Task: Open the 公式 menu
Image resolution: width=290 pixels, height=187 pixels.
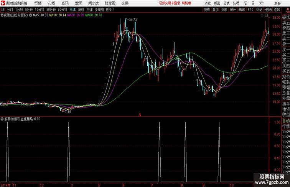Action: pos(226,3)
